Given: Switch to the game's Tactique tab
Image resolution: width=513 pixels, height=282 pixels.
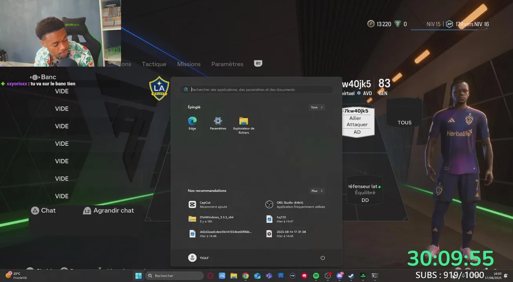Looking at the screenshot, I should (154, 64).
